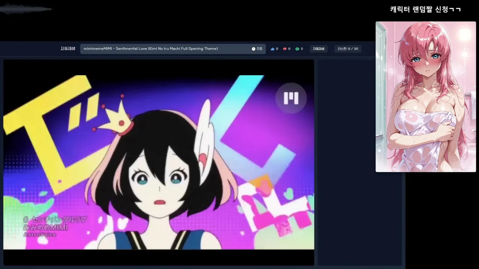Click the clock timer icon
Image resolution: width=479 pixels, height=269 pixels.
pyautogui.click(x=253, y=49)
